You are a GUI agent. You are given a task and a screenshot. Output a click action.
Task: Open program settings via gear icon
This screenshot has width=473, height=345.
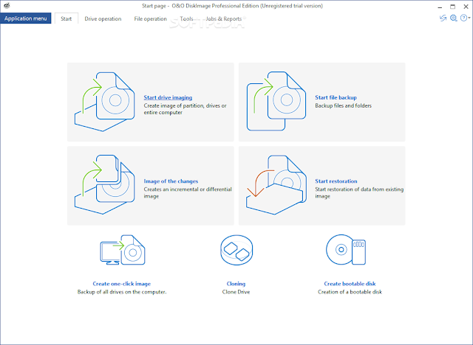tap(453, 18)
